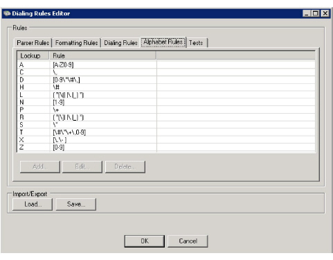Image resolution: width=333 pixels, height=260 pixels.
Task: Select the row with Lookup A
Action: [166, 65]
